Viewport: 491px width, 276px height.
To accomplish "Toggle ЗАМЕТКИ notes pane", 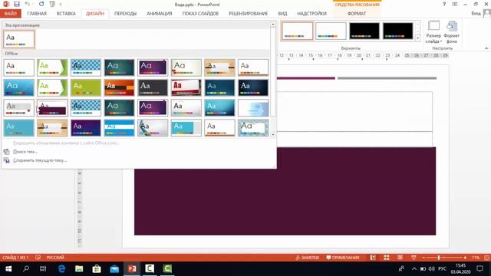I will click(x=307, y=258).
